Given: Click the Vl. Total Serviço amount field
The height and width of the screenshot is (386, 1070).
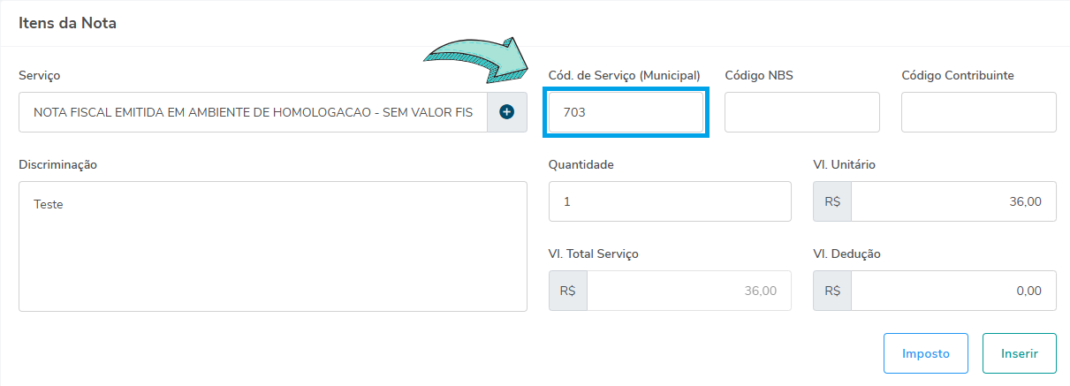Looking at the screenshot, I should (688, 291).
